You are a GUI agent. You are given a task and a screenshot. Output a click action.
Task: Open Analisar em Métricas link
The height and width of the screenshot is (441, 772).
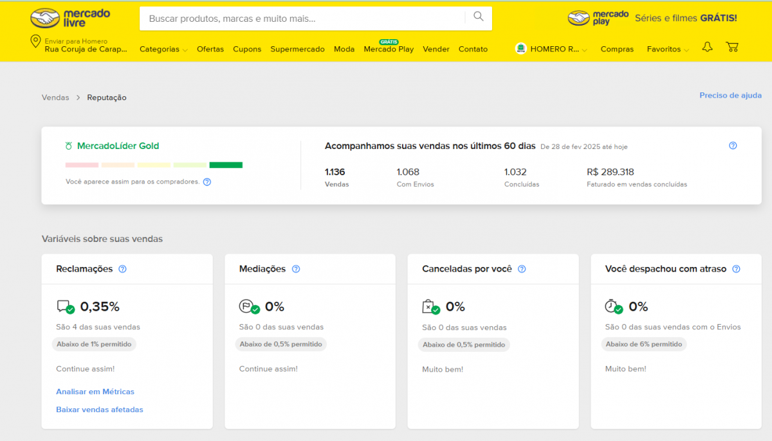95,392
